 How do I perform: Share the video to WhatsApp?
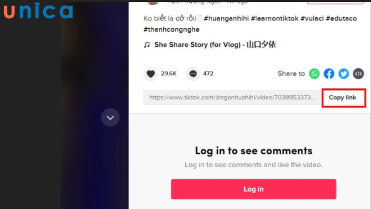click(x=314, y=74)
